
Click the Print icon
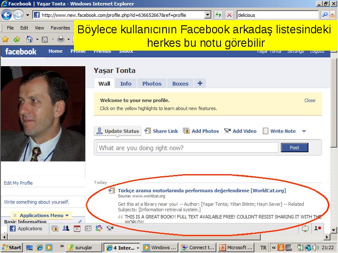pyautogui.click(x=61, y=39)
